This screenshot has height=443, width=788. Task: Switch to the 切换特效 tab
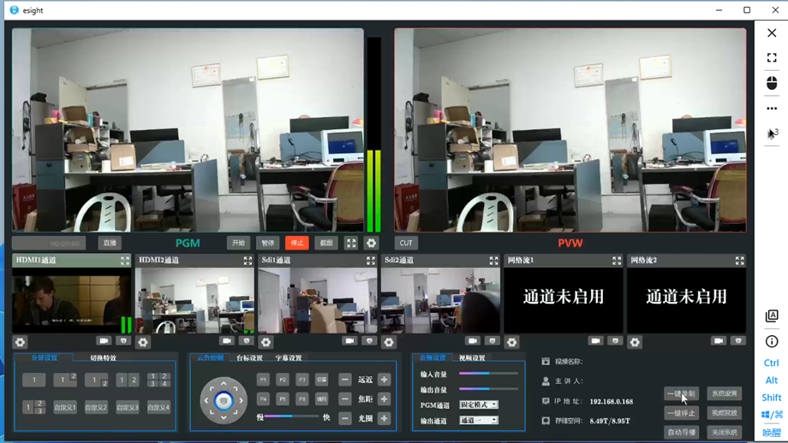[x=104, y=358]
